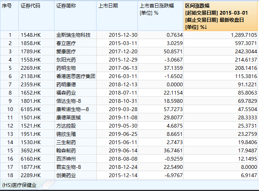Select listing date 2017-06-13
Image resolution: width=259 pixels, height=191 pixels.
tap(123, 68)
